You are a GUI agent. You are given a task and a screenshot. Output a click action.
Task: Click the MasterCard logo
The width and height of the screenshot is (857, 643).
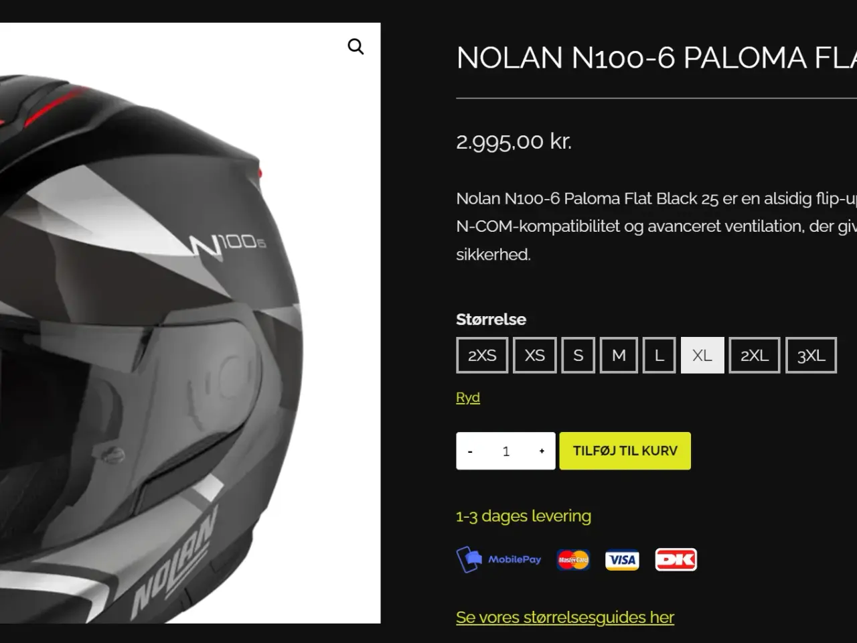point(573,560)
